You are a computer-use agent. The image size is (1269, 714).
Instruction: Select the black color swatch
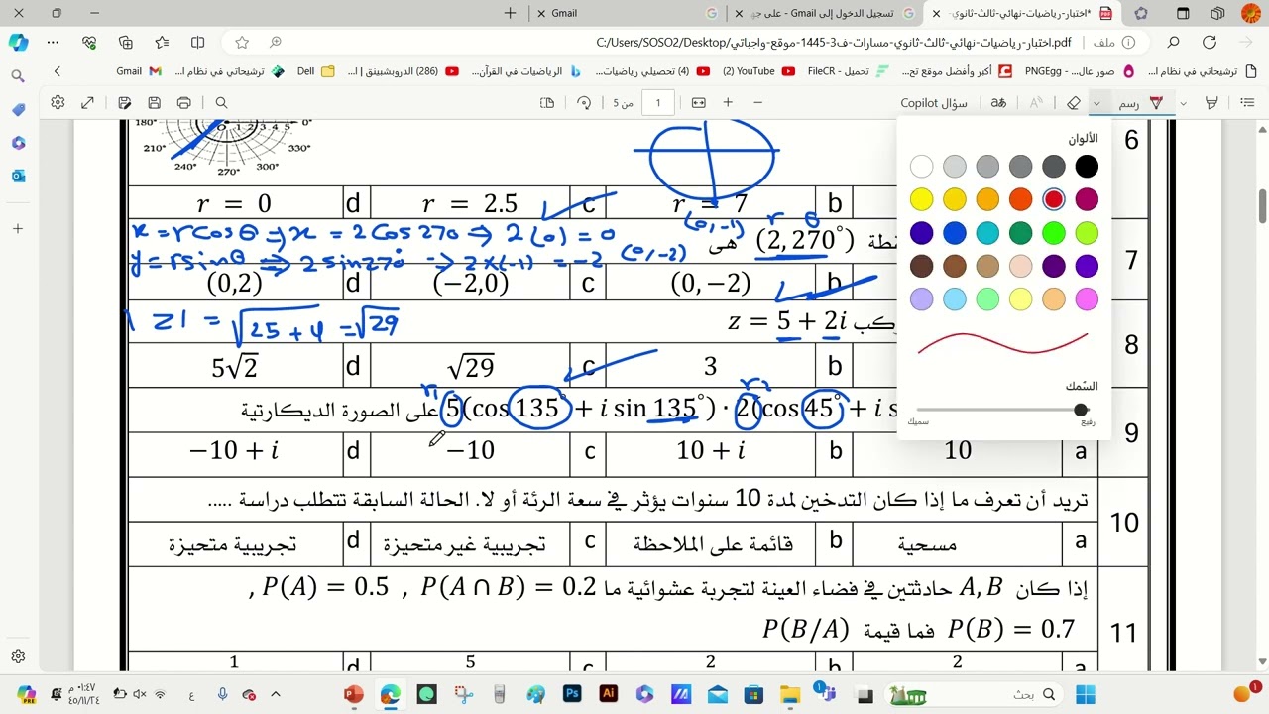(1087, 167)
